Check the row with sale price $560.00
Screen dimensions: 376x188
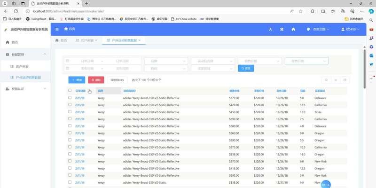pos(70,133)
